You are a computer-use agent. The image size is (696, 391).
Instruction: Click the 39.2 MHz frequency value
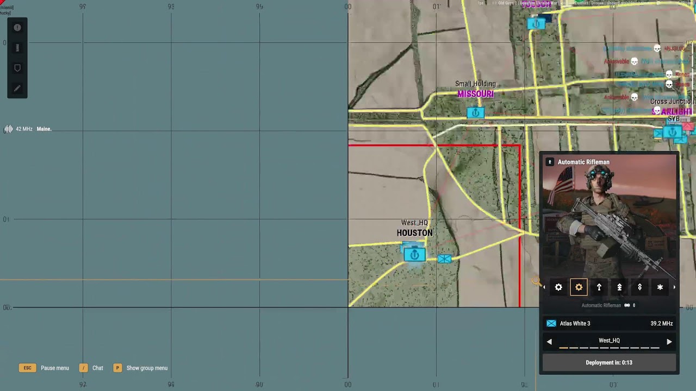tap(661, 324)
